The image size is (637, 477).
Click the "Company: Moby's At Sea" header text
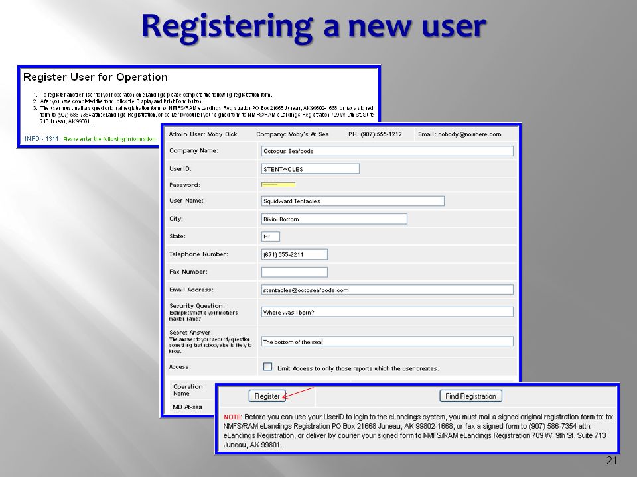293,134
